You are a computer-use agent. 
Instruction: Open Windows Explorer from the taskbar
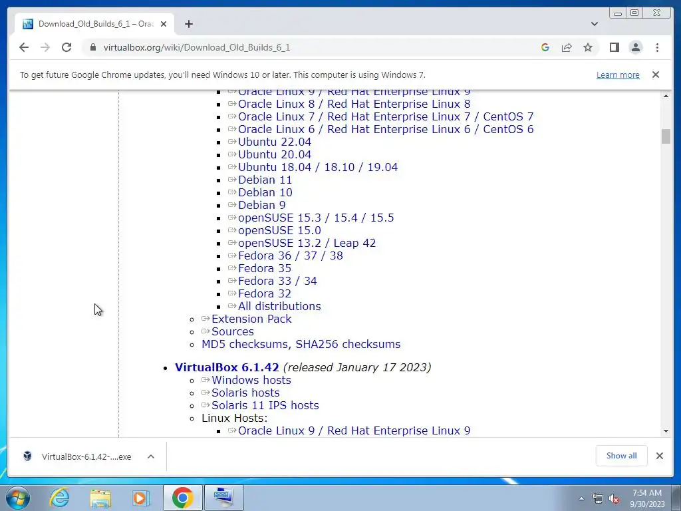point(100,498)
